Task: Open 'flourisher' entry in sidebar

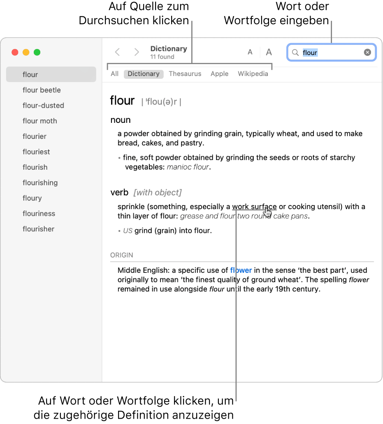Action: (51, 229)
